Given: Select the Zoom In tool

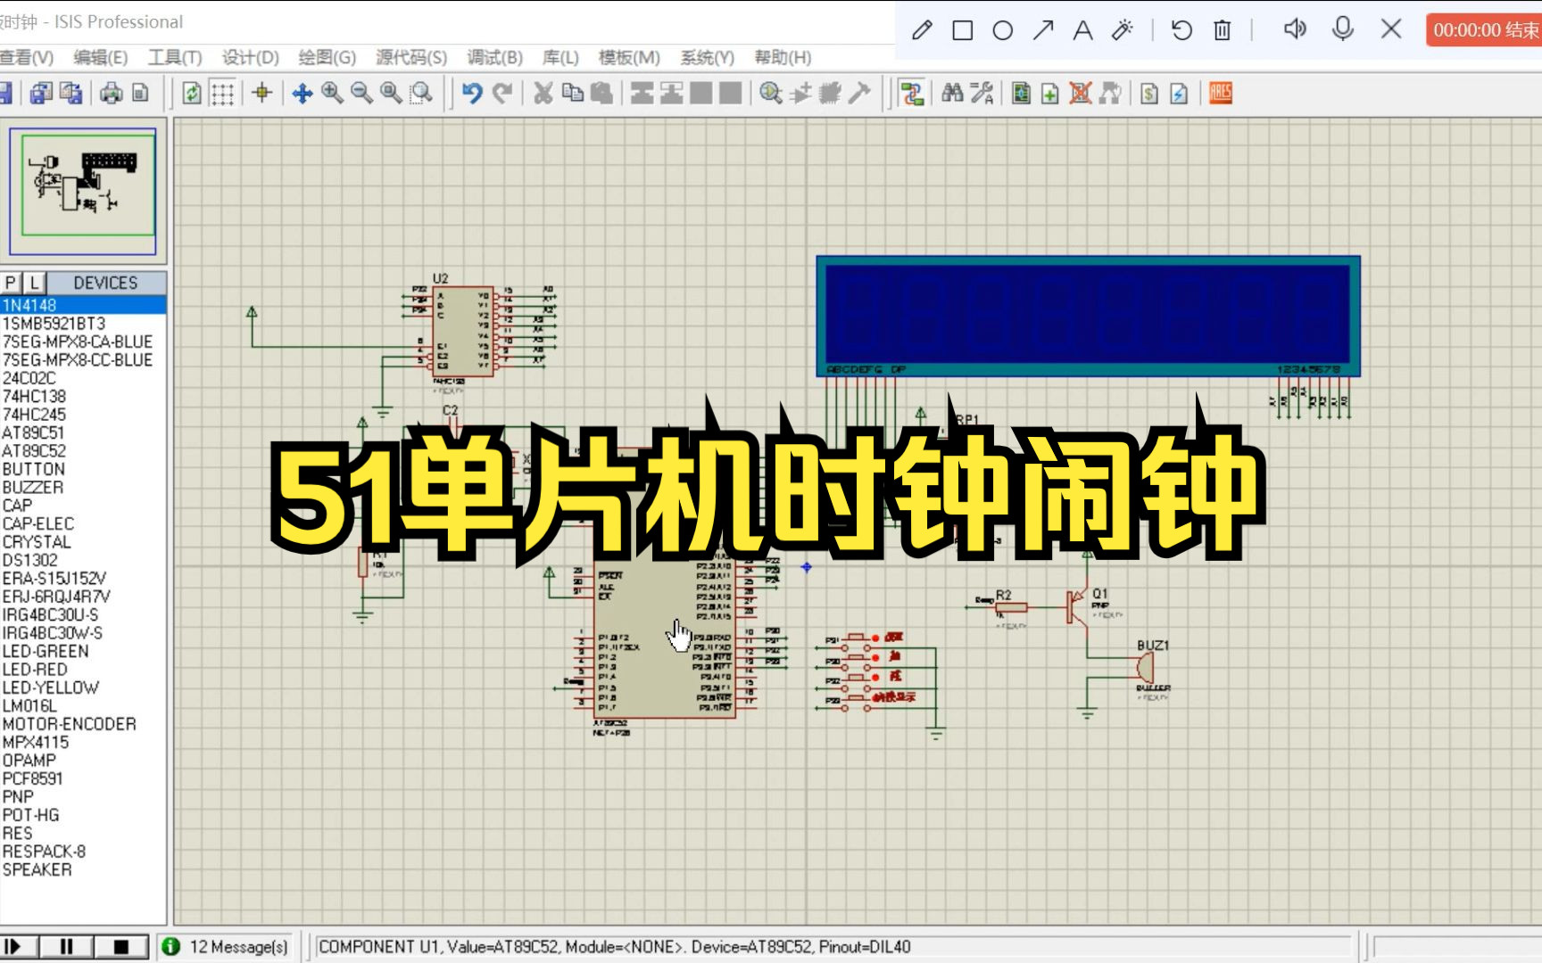Looking at the screenshot, I should pyautogui.click(x=331, y=93).
